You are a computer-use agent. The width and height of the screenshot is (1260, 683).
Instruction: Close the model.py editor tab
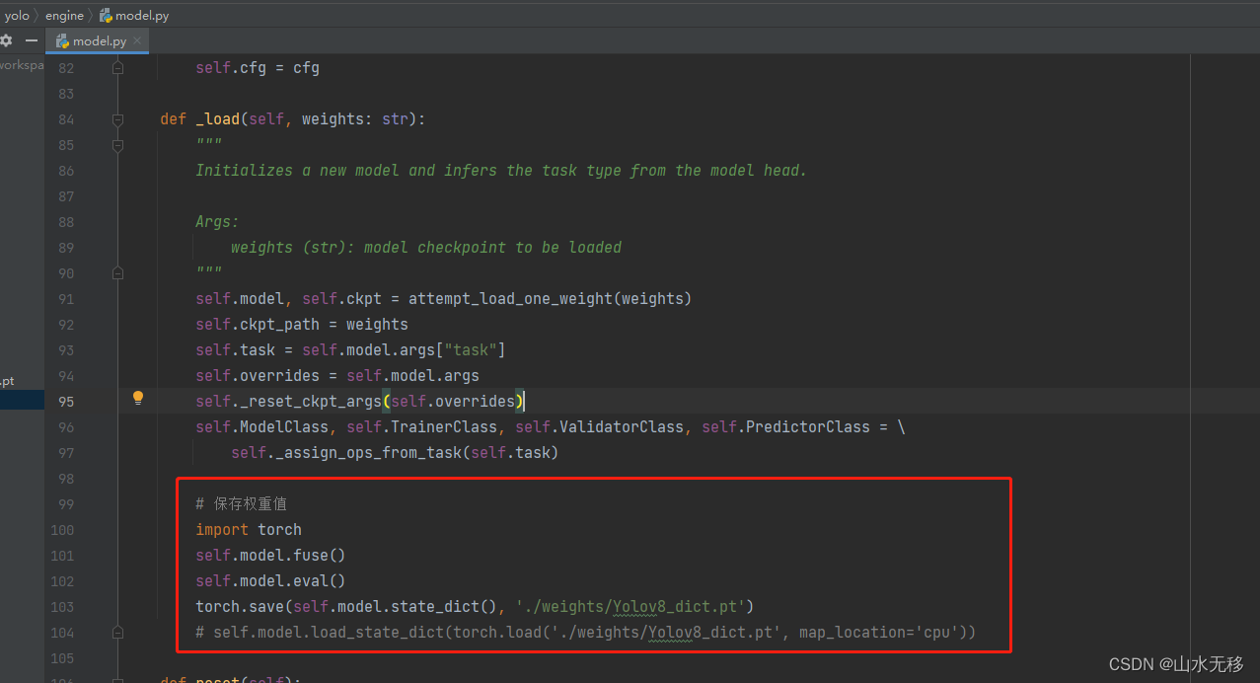tap(138, 40)
